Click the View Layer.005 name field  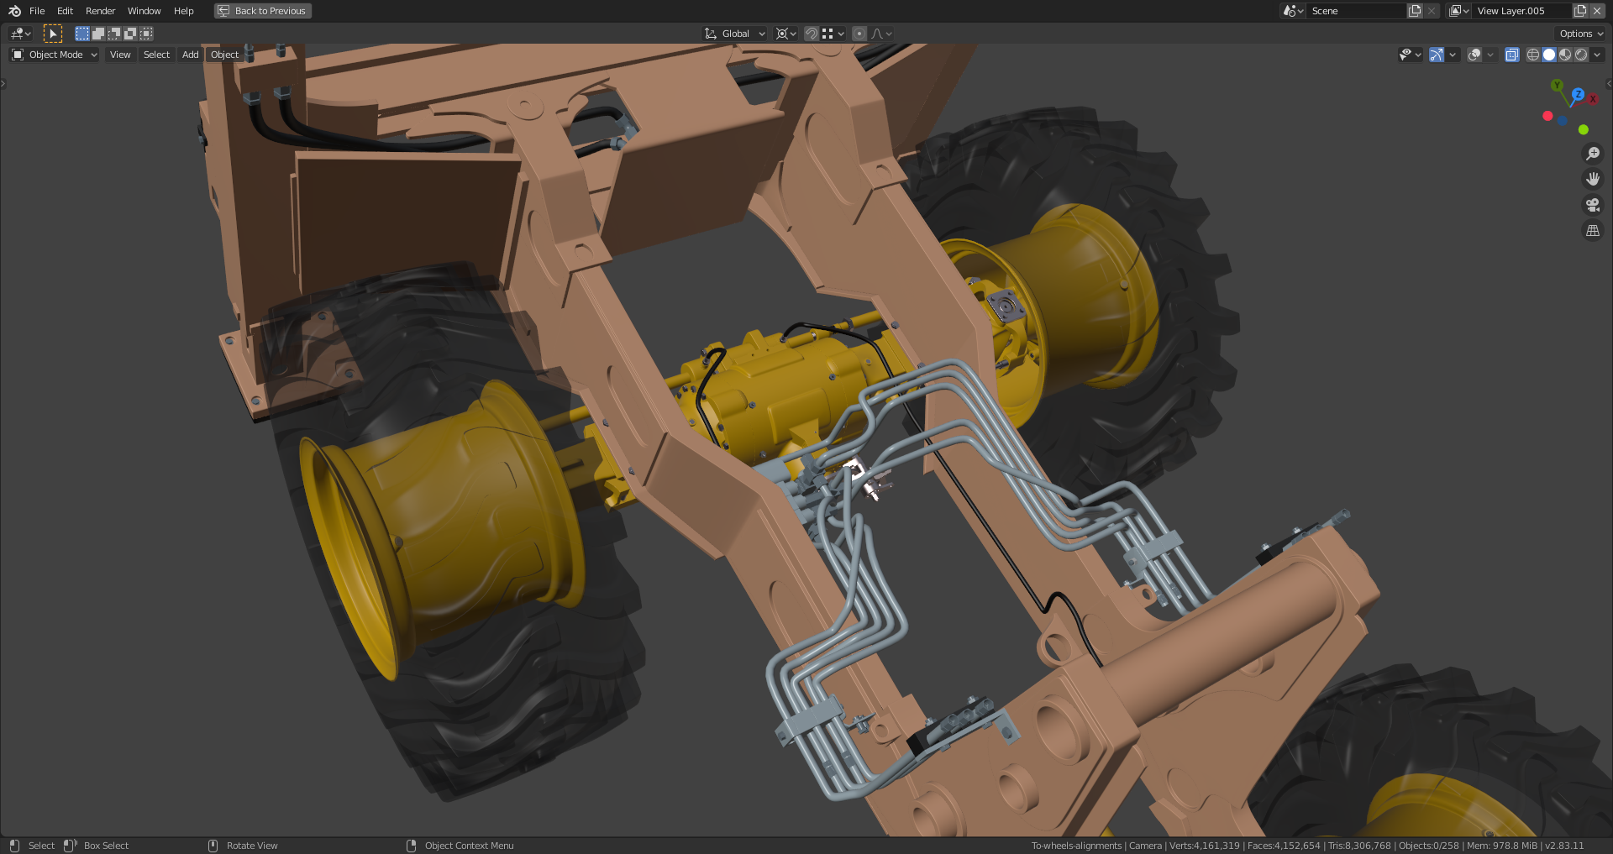(1521, 11)
